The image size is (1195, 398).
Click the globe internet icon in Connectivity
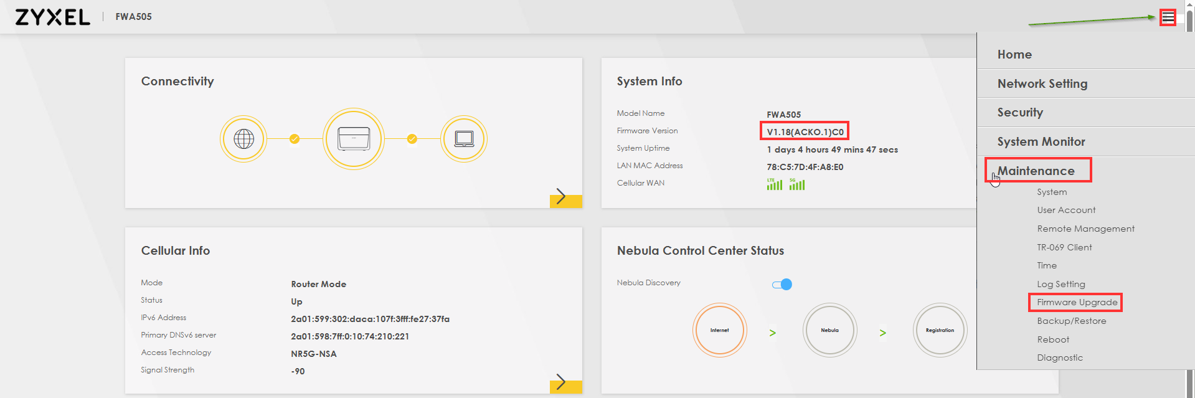click(243, 139)
